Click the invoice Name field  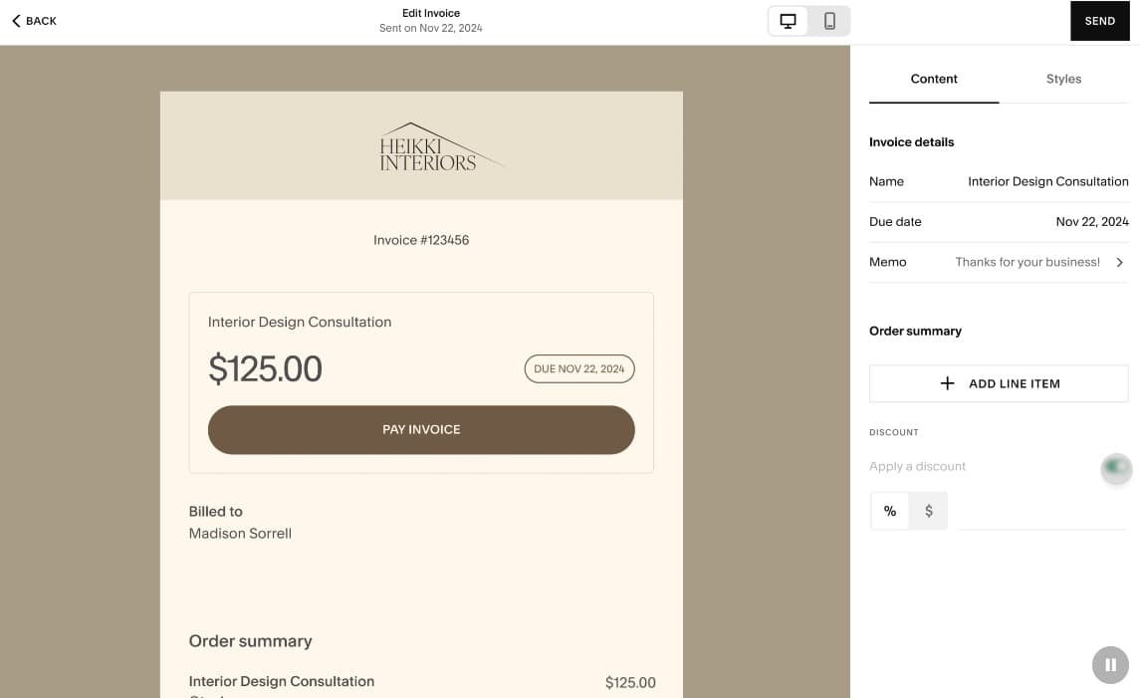click(1047, 181)
